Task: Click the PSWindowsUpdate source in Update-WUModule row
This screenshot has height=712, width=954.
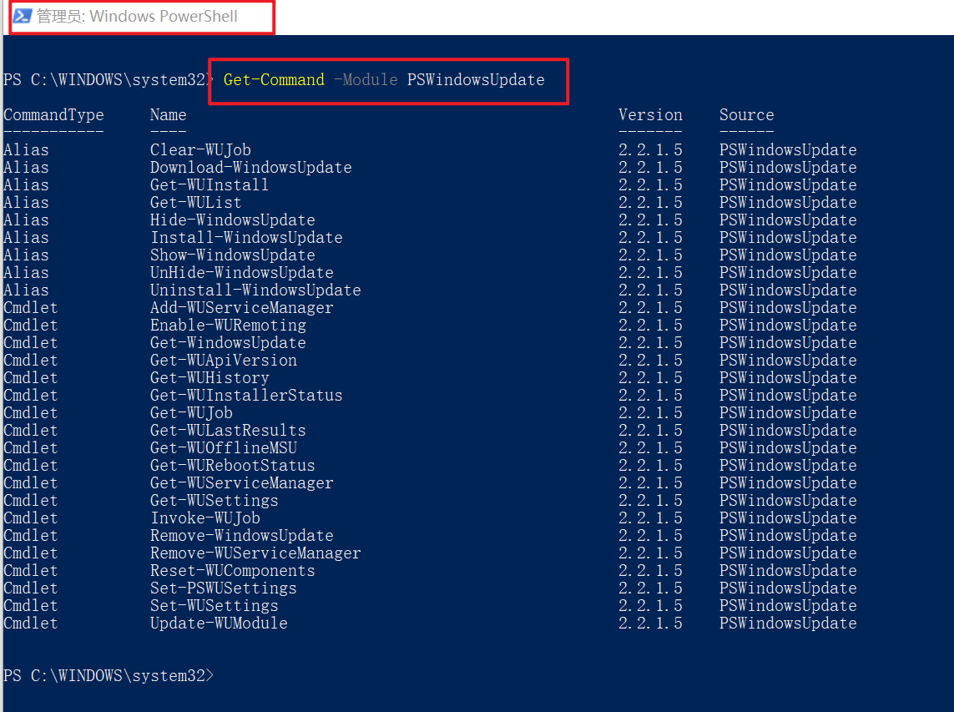Action: tap(788, 624)
